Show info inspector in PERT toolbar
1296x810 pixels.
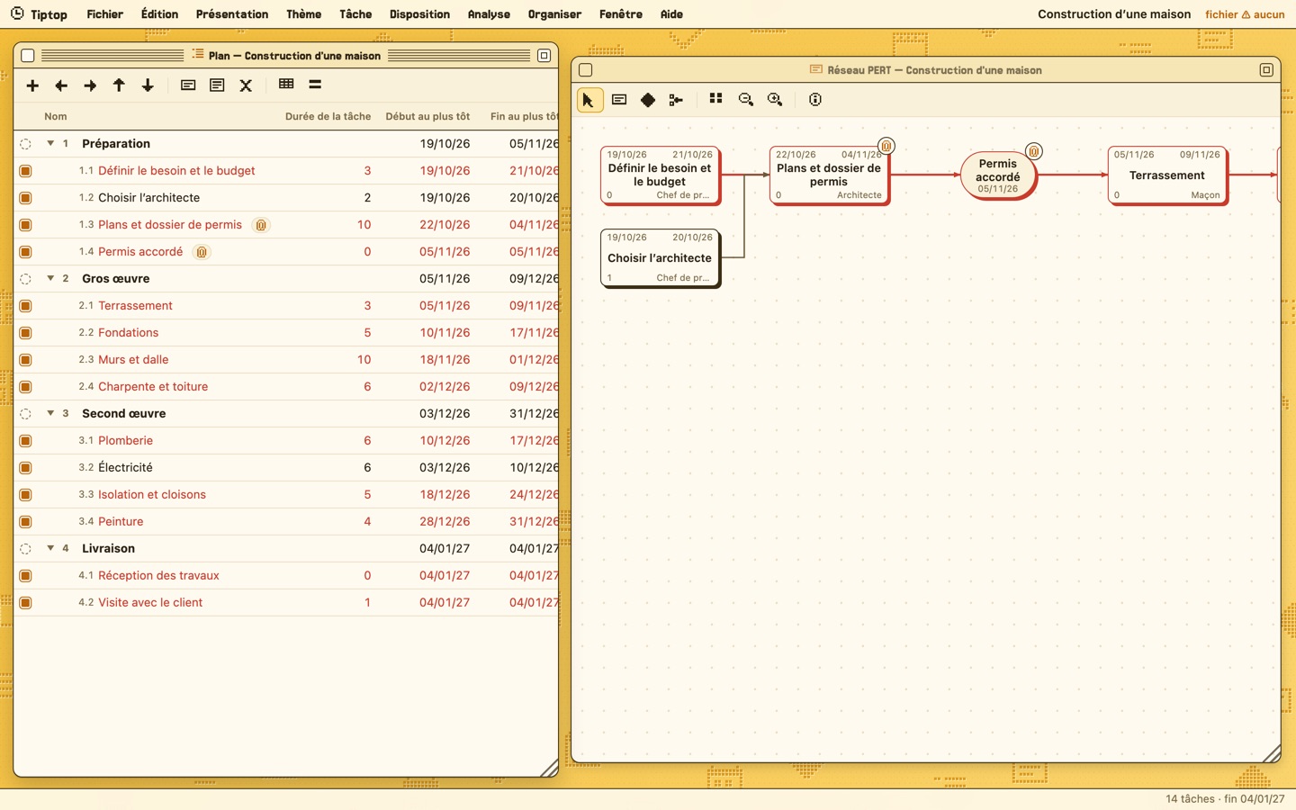pos(815,100)
